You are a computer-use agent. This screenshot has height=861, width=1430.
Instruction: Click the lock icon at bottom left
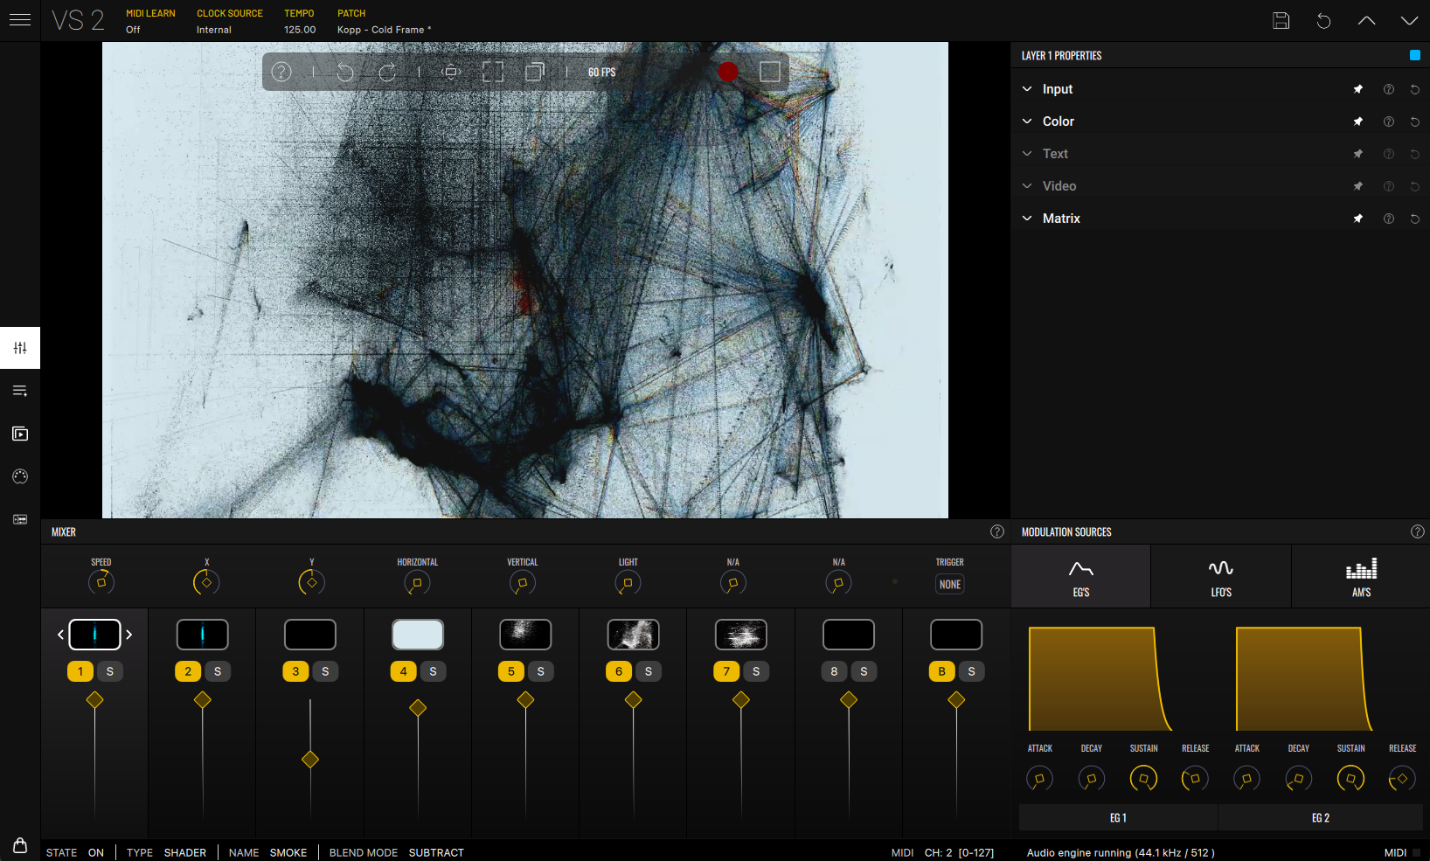coord(20,844)
